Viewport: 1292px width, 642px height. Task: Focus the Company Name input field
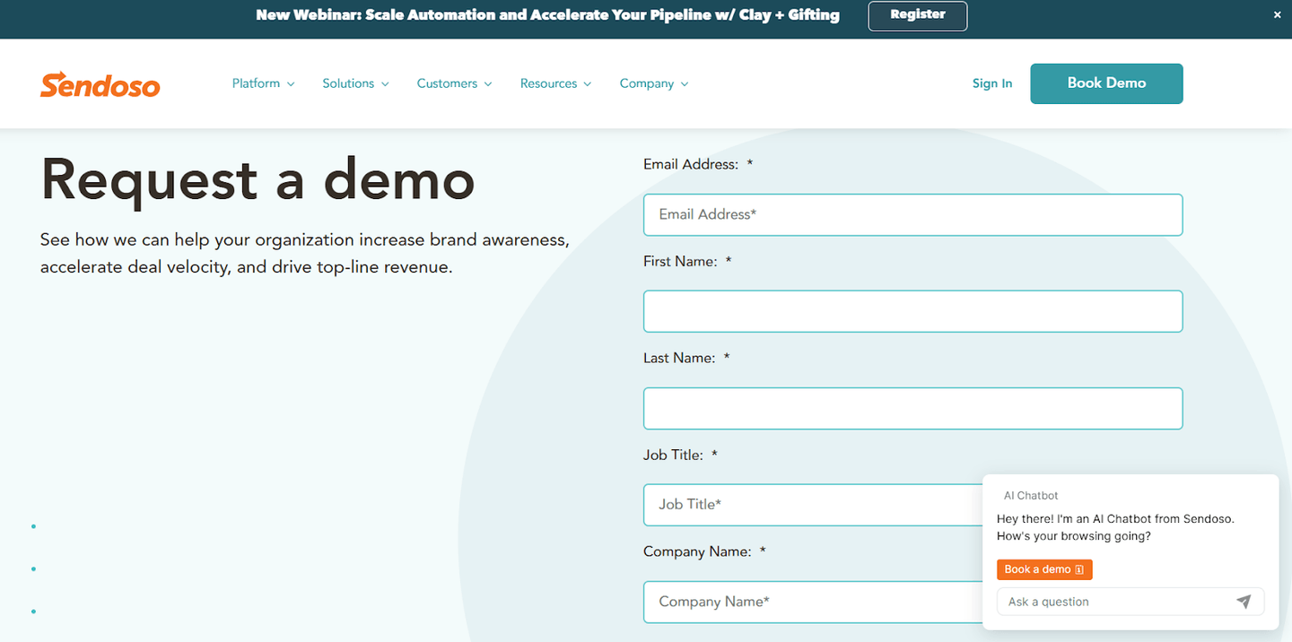(813, 602)
